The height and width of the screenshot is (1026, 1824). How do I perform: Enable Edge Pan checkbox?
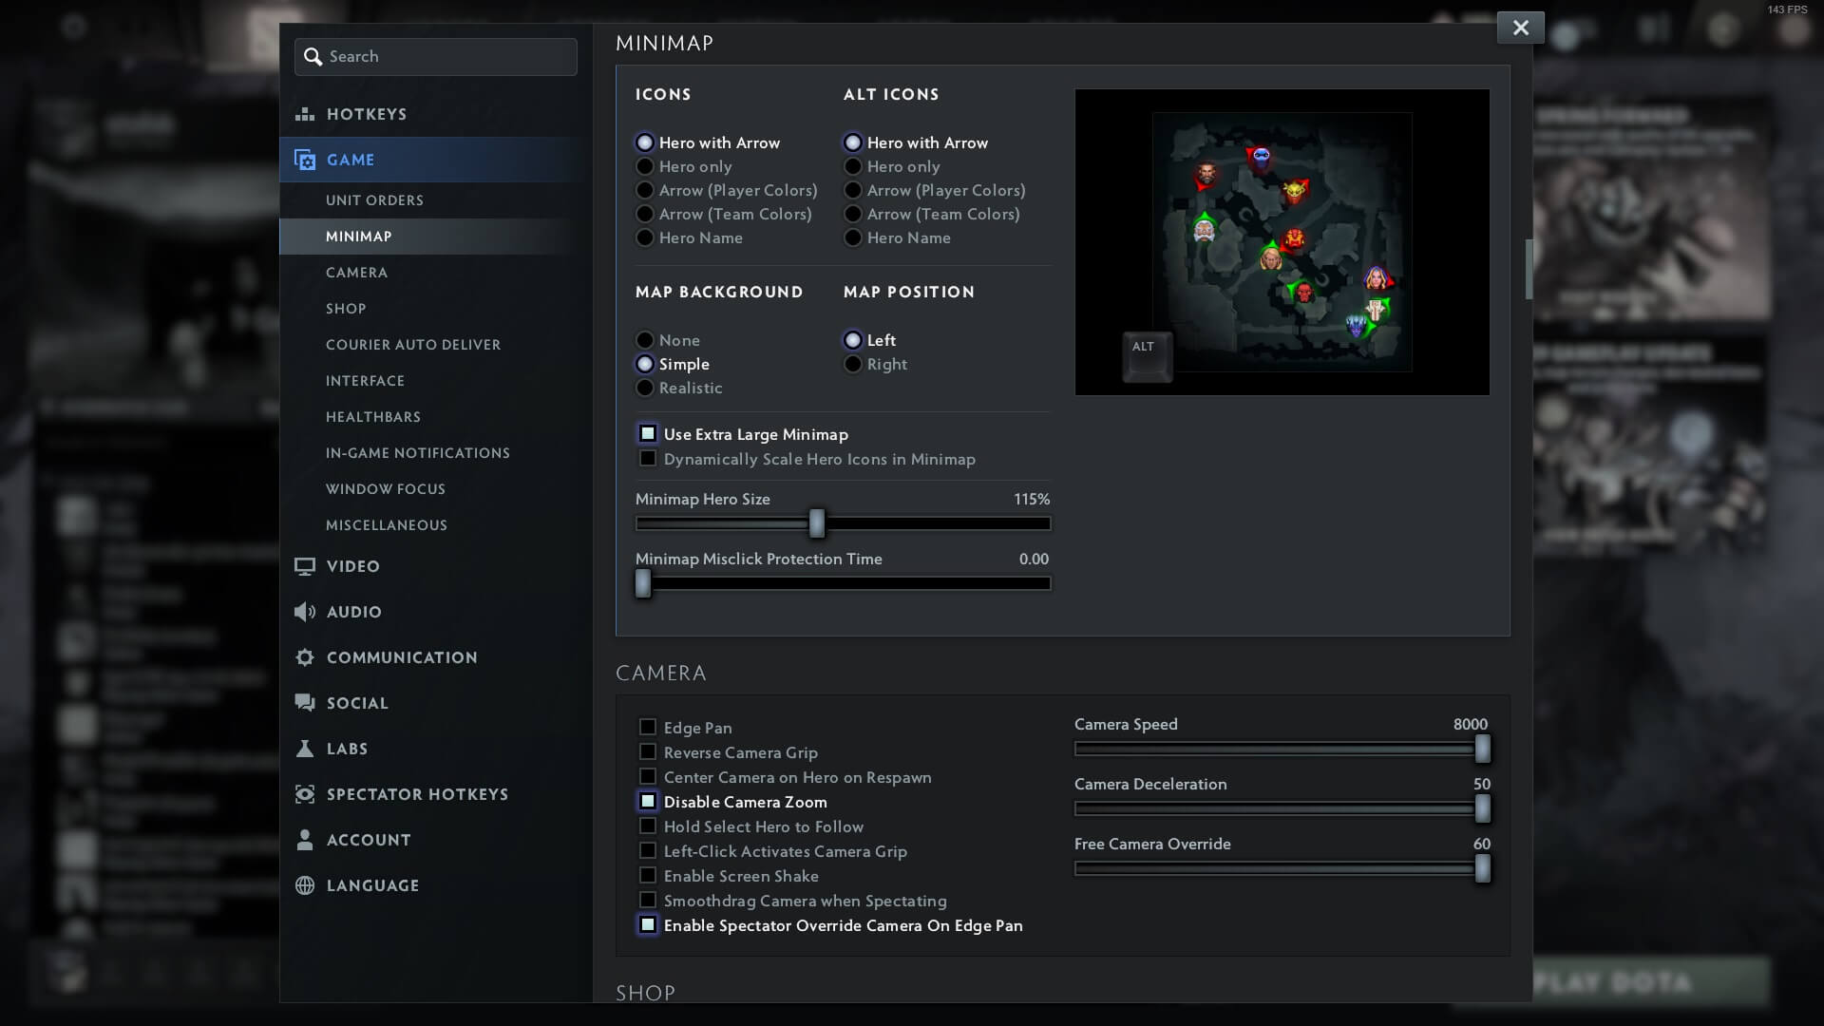[648, 727]
